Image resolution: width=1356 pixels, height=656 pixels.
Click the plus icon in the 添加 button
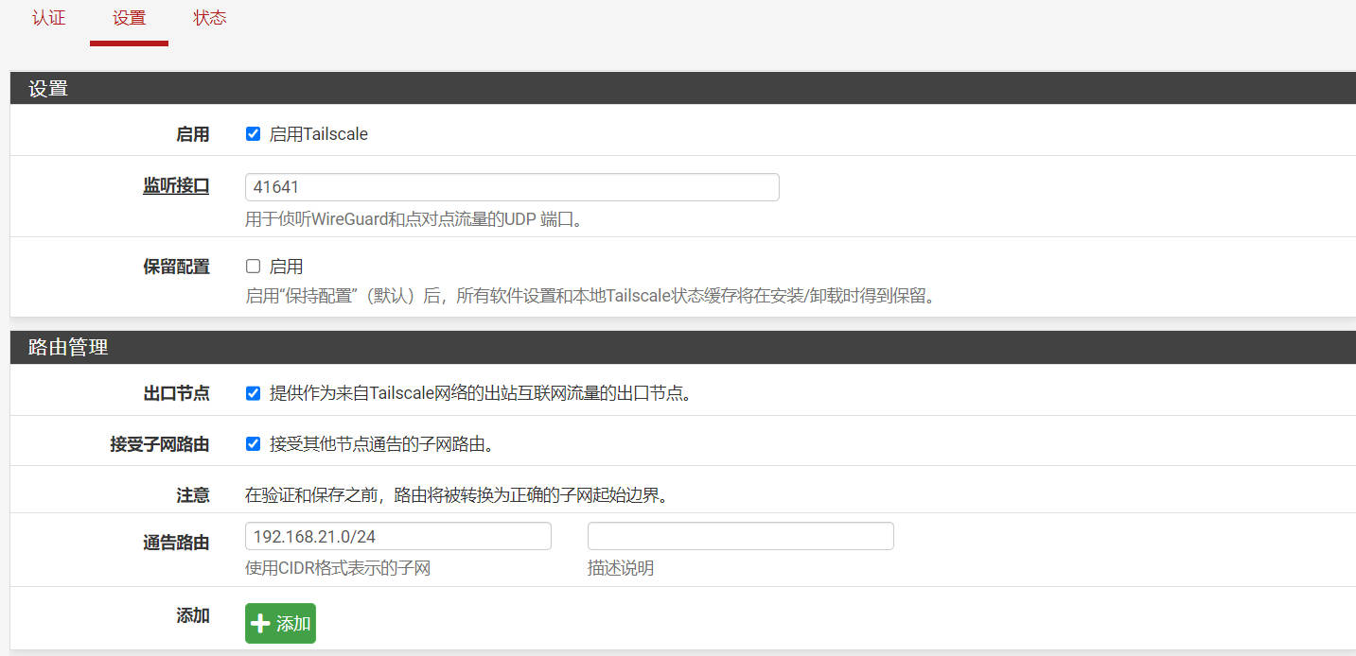pos(260,624)
